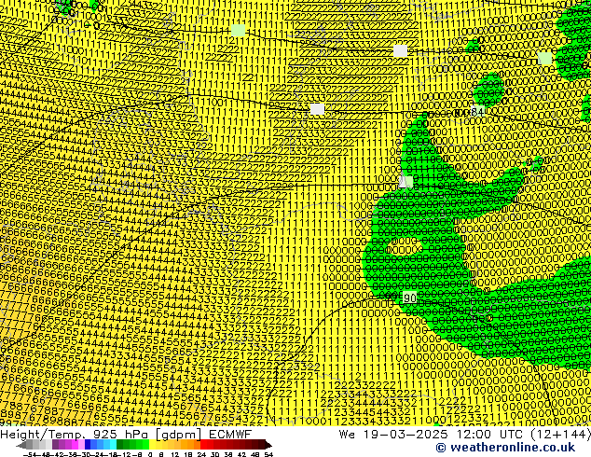Viewport: 591px width, 457px height.
Task: Click the legend value label '12'
Action: [x=175, y=454]
